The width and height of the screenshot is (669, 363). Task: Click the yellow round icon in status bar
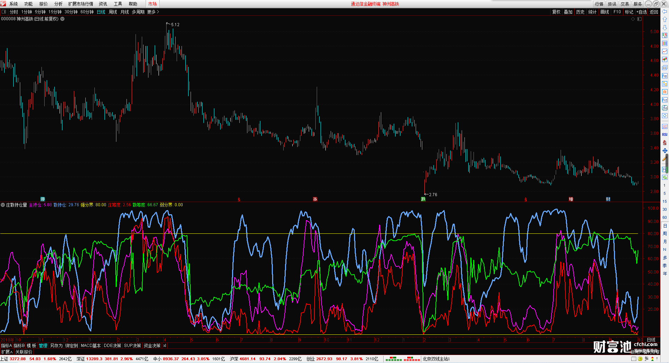640,359
